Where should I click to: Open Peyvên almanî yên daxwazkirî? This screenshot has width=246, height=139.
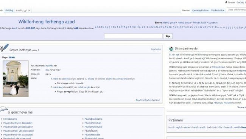[x=19, y=131]
